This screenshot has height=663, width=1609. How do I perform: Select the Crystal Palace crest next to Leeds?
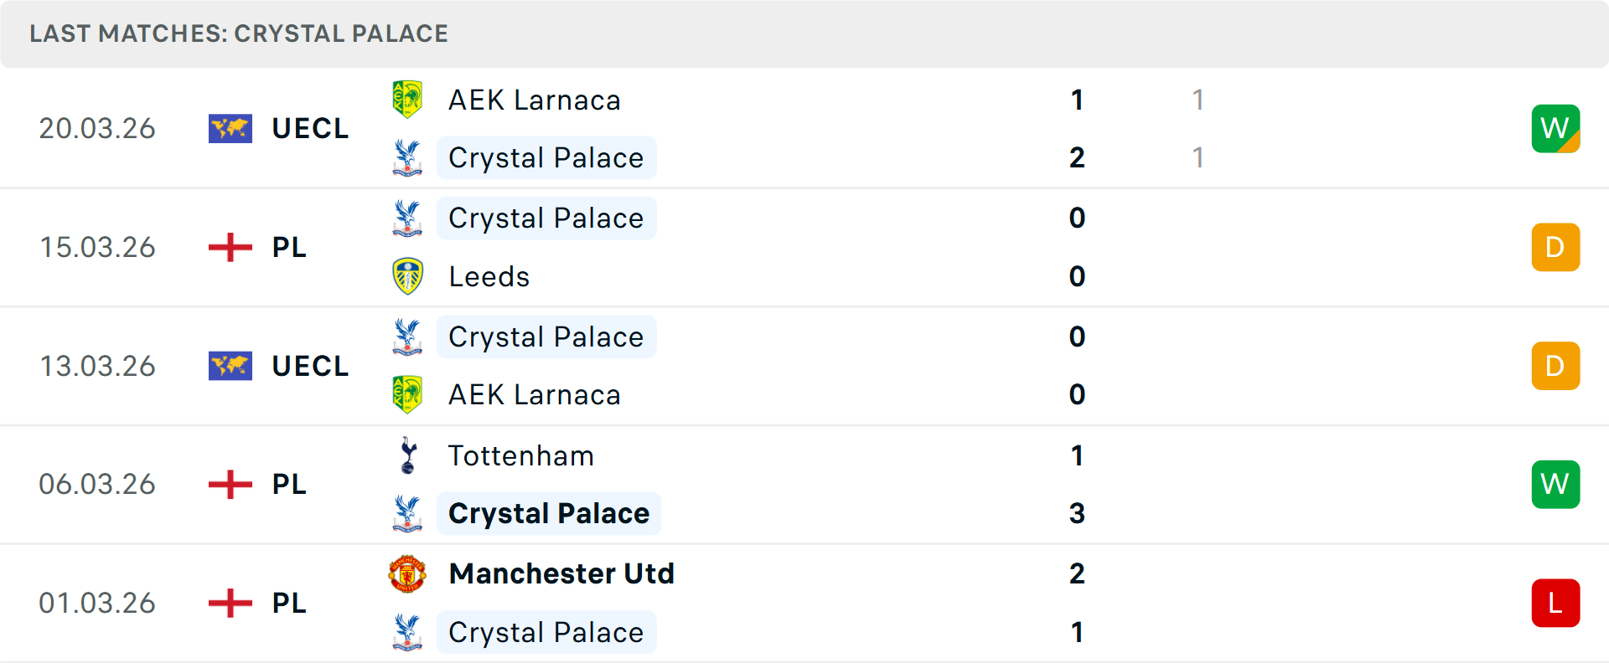tap(407, 218)
